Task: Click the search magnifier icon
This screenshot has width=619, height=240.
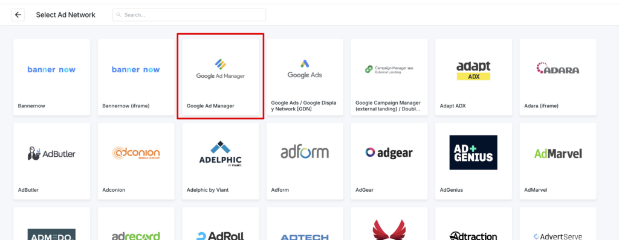Action: pyautogui.click(x=119, y=15)
